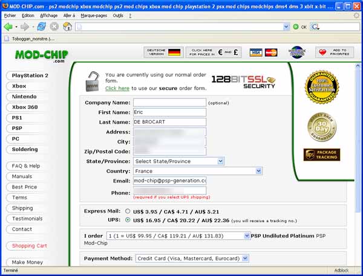
Task: Go to the PlayStation 2 category
Action: tap(30, 75)
